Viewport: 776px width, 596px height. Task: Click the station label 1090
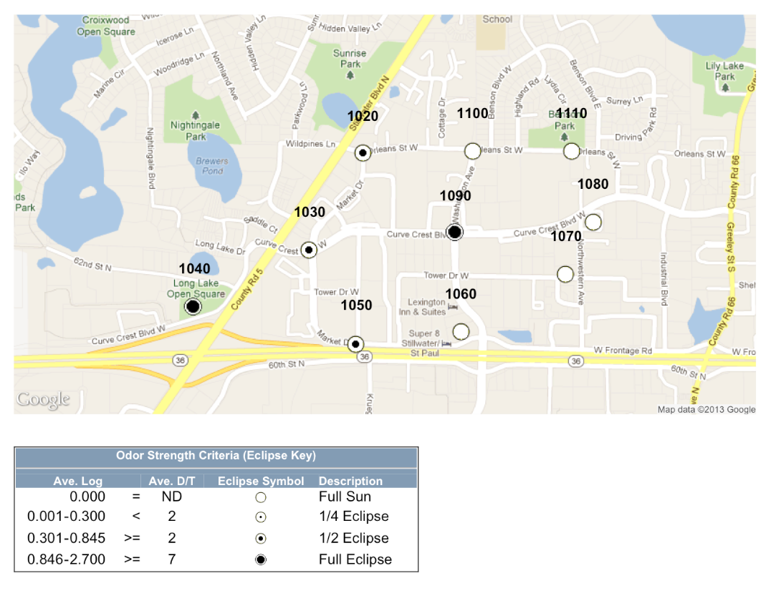(455, 196)
